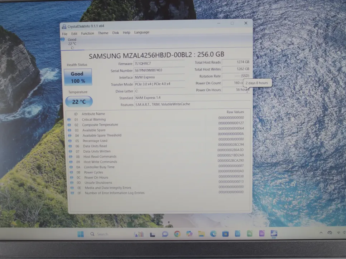
Task: Select the Drive Letter field
Action: click(x=159, y=91)
